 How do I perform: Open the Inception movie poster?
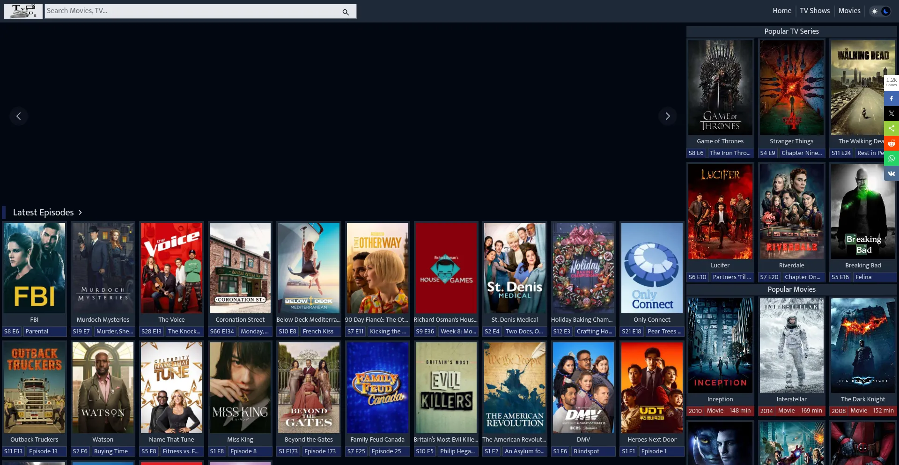pyautogui.click(x=720, y=346)
